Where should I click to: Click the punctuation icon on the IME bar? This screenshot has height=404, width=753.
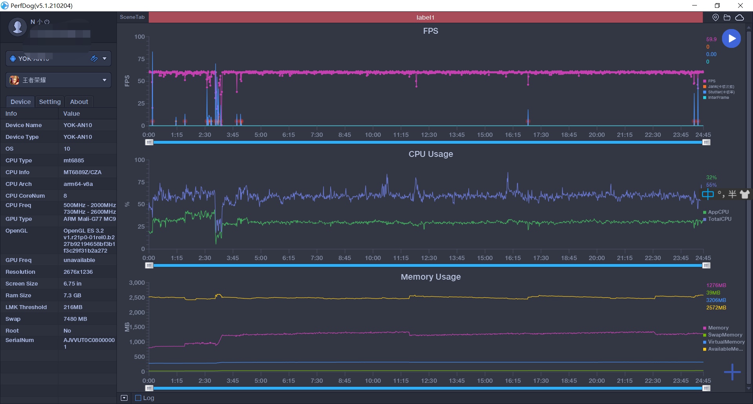[721, 194]
